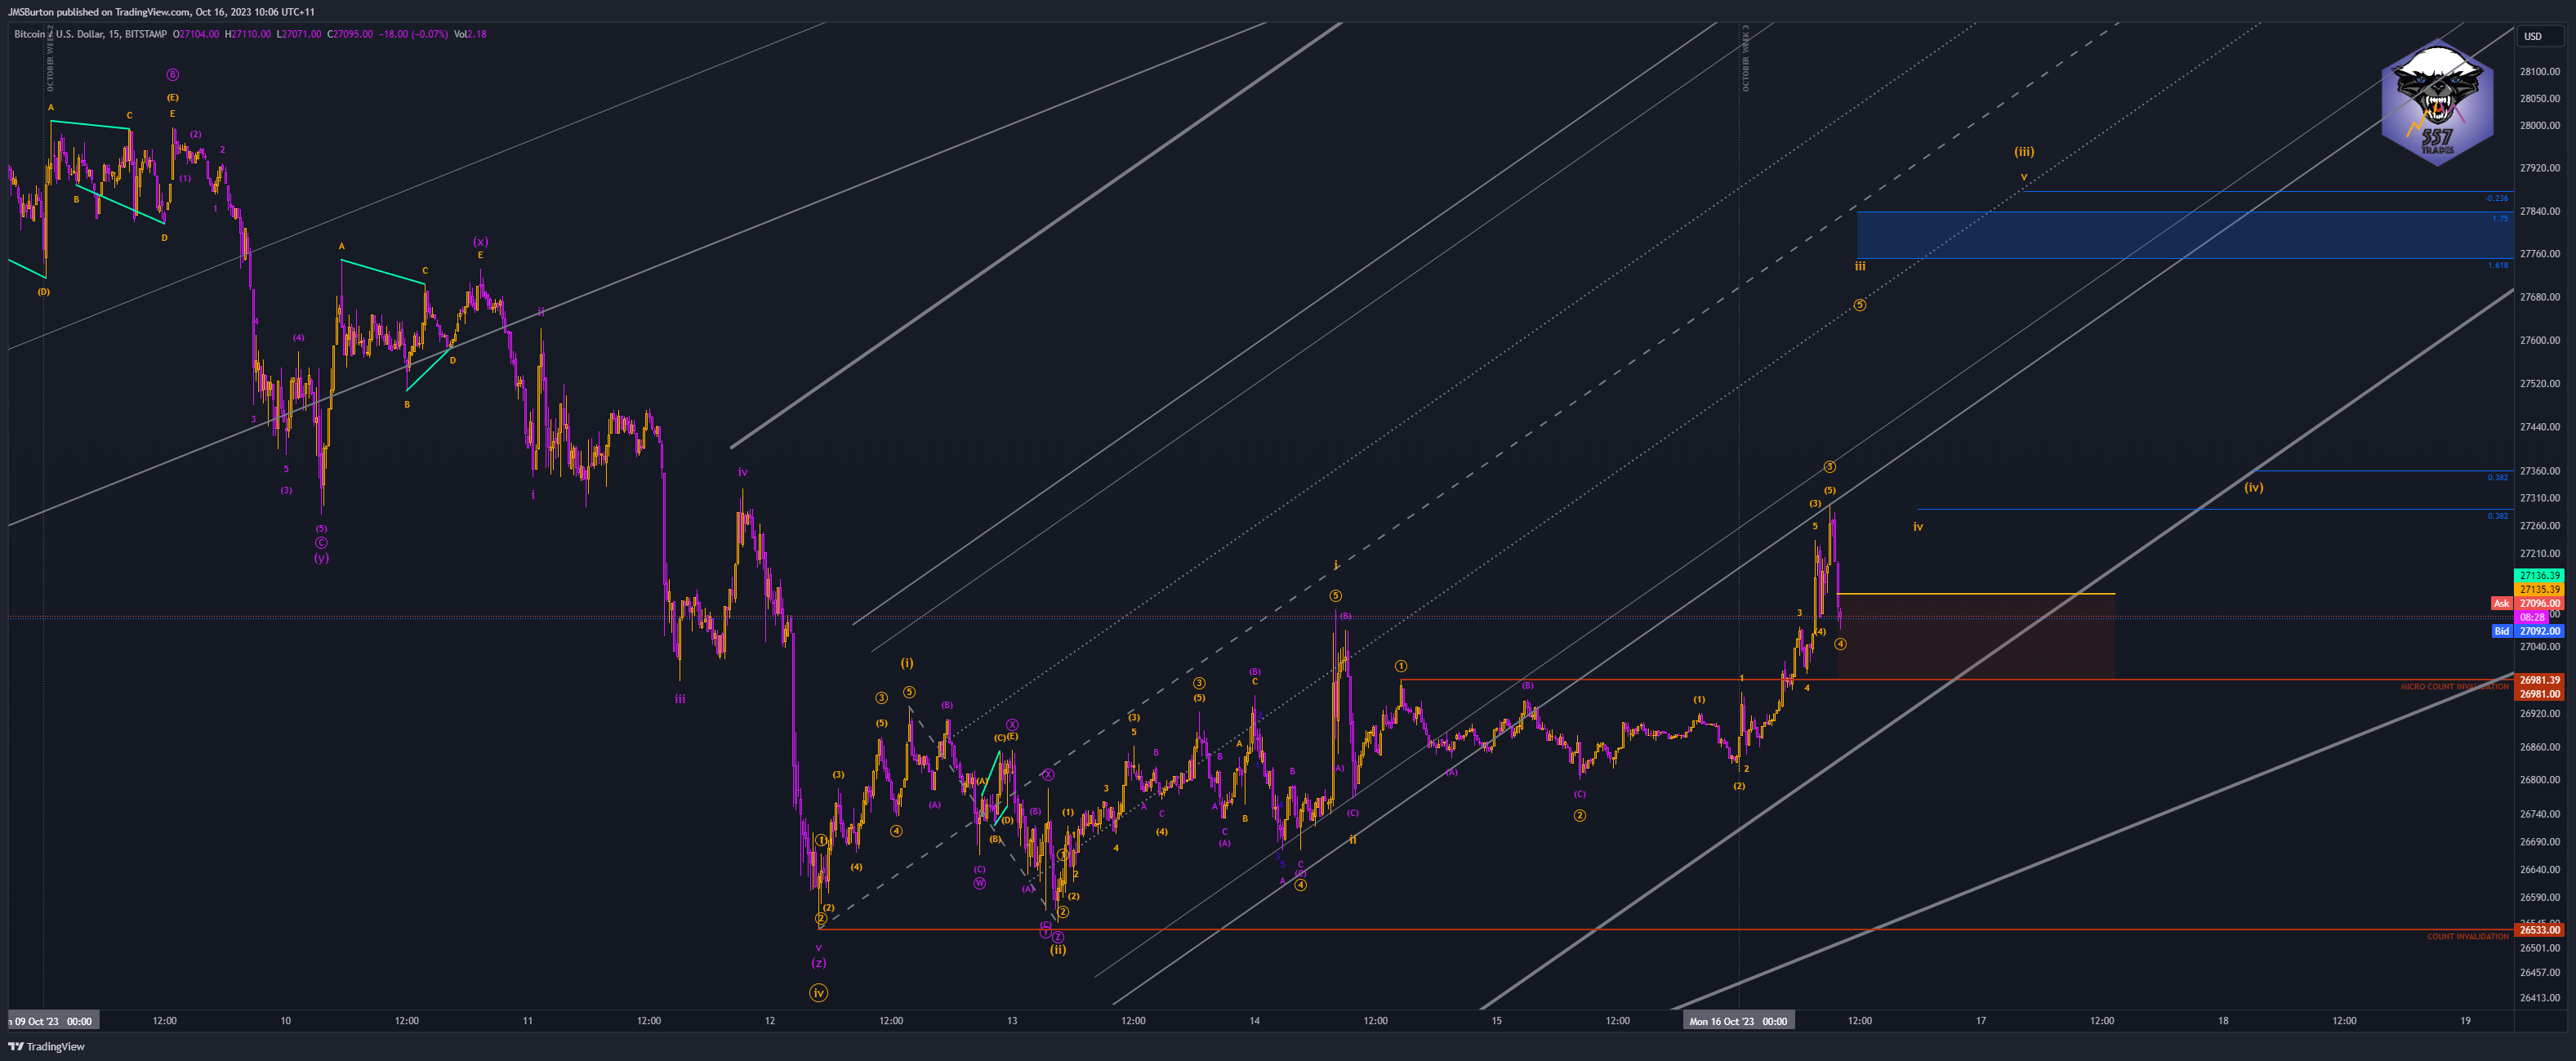Click the 27360.00 price axis label

click(2540, 471)
